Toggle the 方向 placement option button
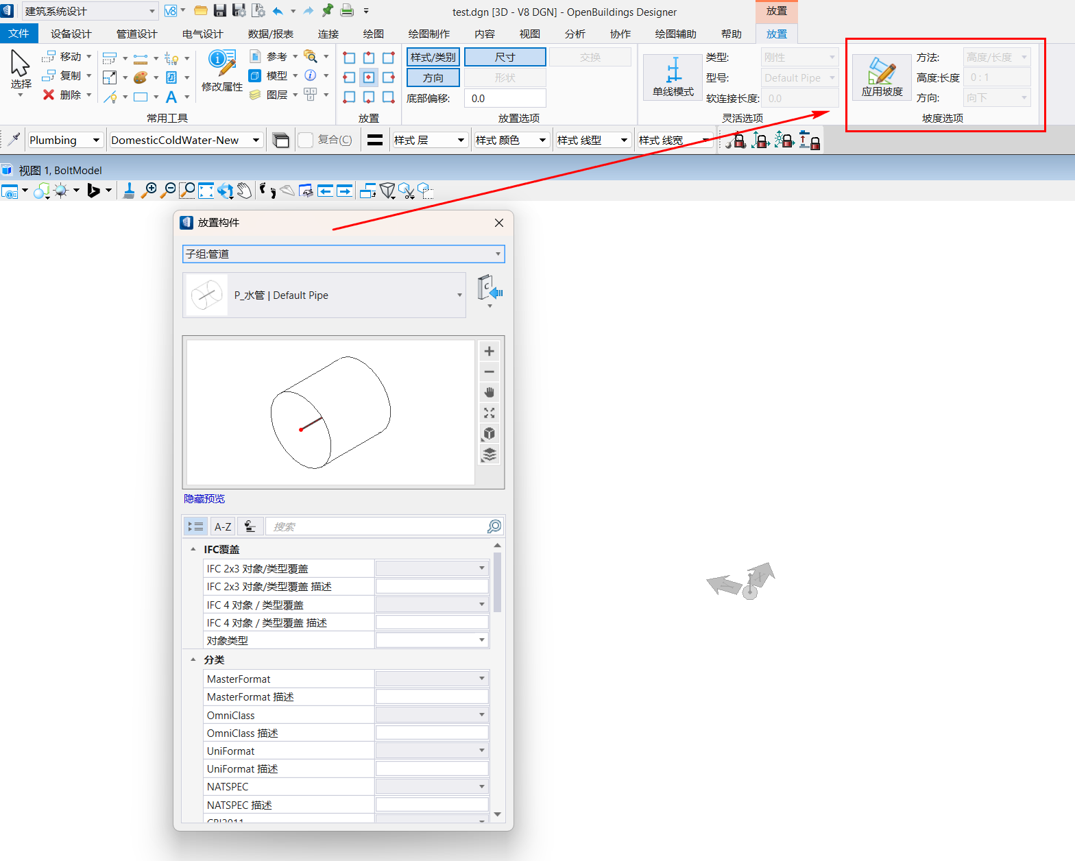Image resolution: width=1075 pixels, height=861 pixels. click(x=433, y=77)
